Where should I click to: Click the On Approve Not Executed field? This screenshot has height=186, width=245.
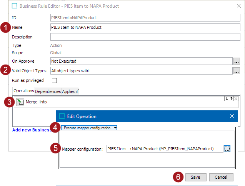coord(142,61)
